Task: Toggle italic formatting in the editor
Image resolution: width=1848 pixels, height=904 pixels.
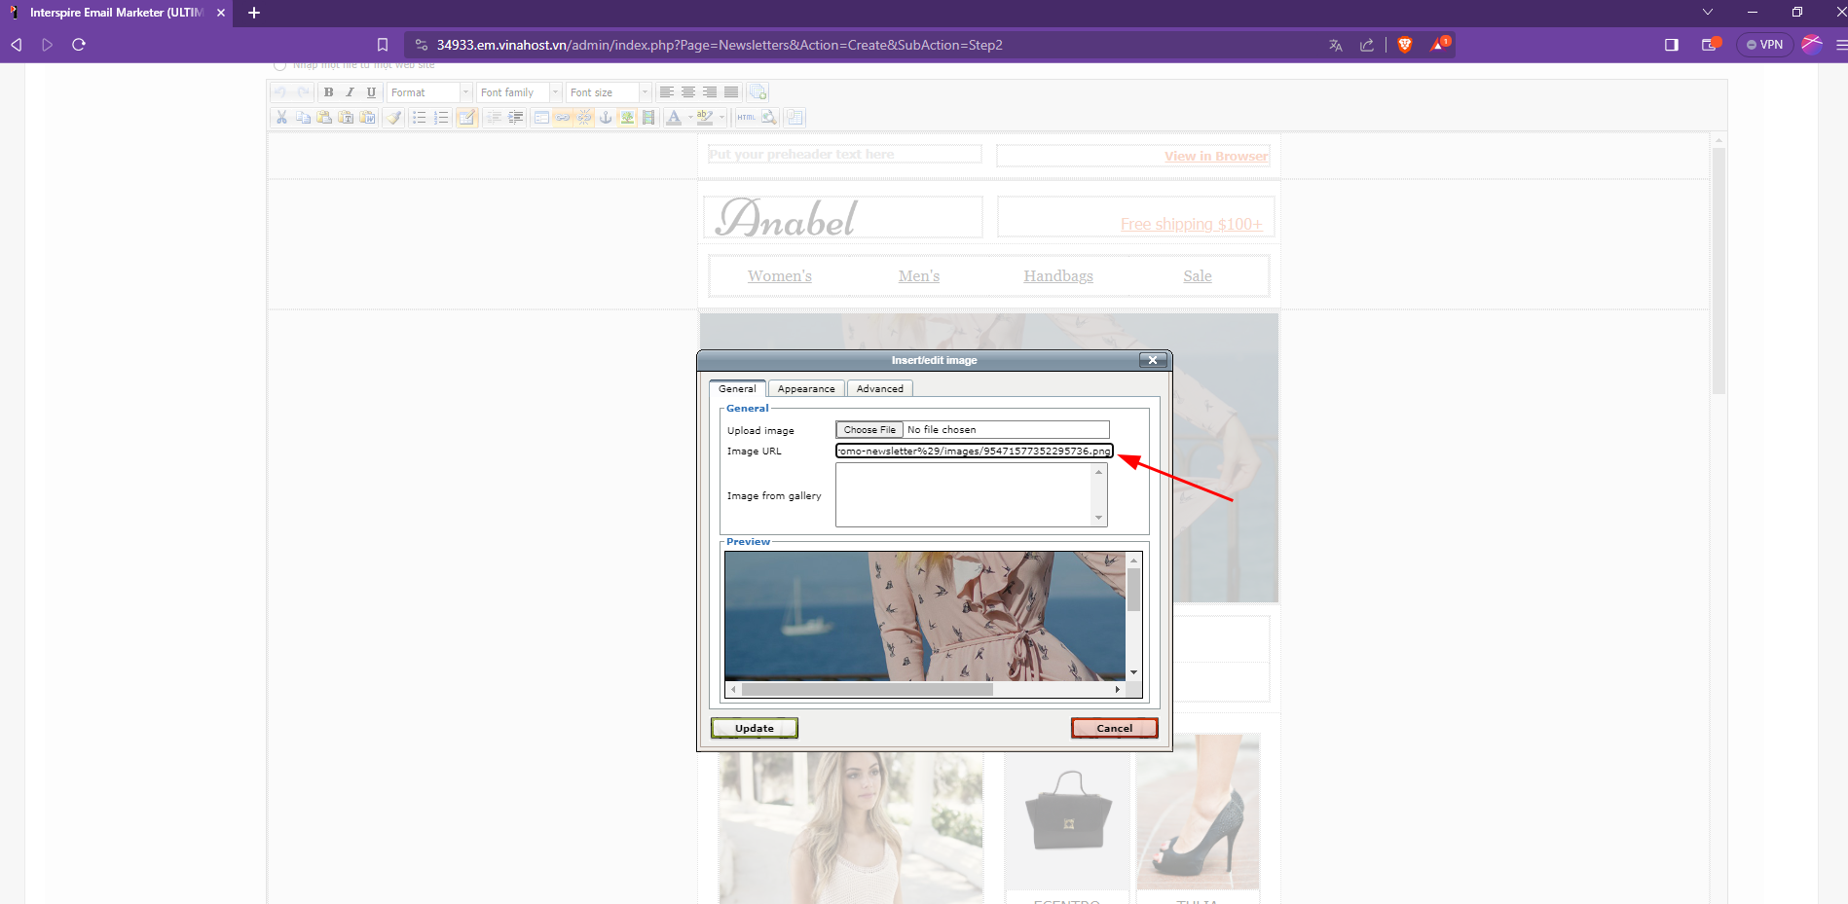Action: point(350,92)
